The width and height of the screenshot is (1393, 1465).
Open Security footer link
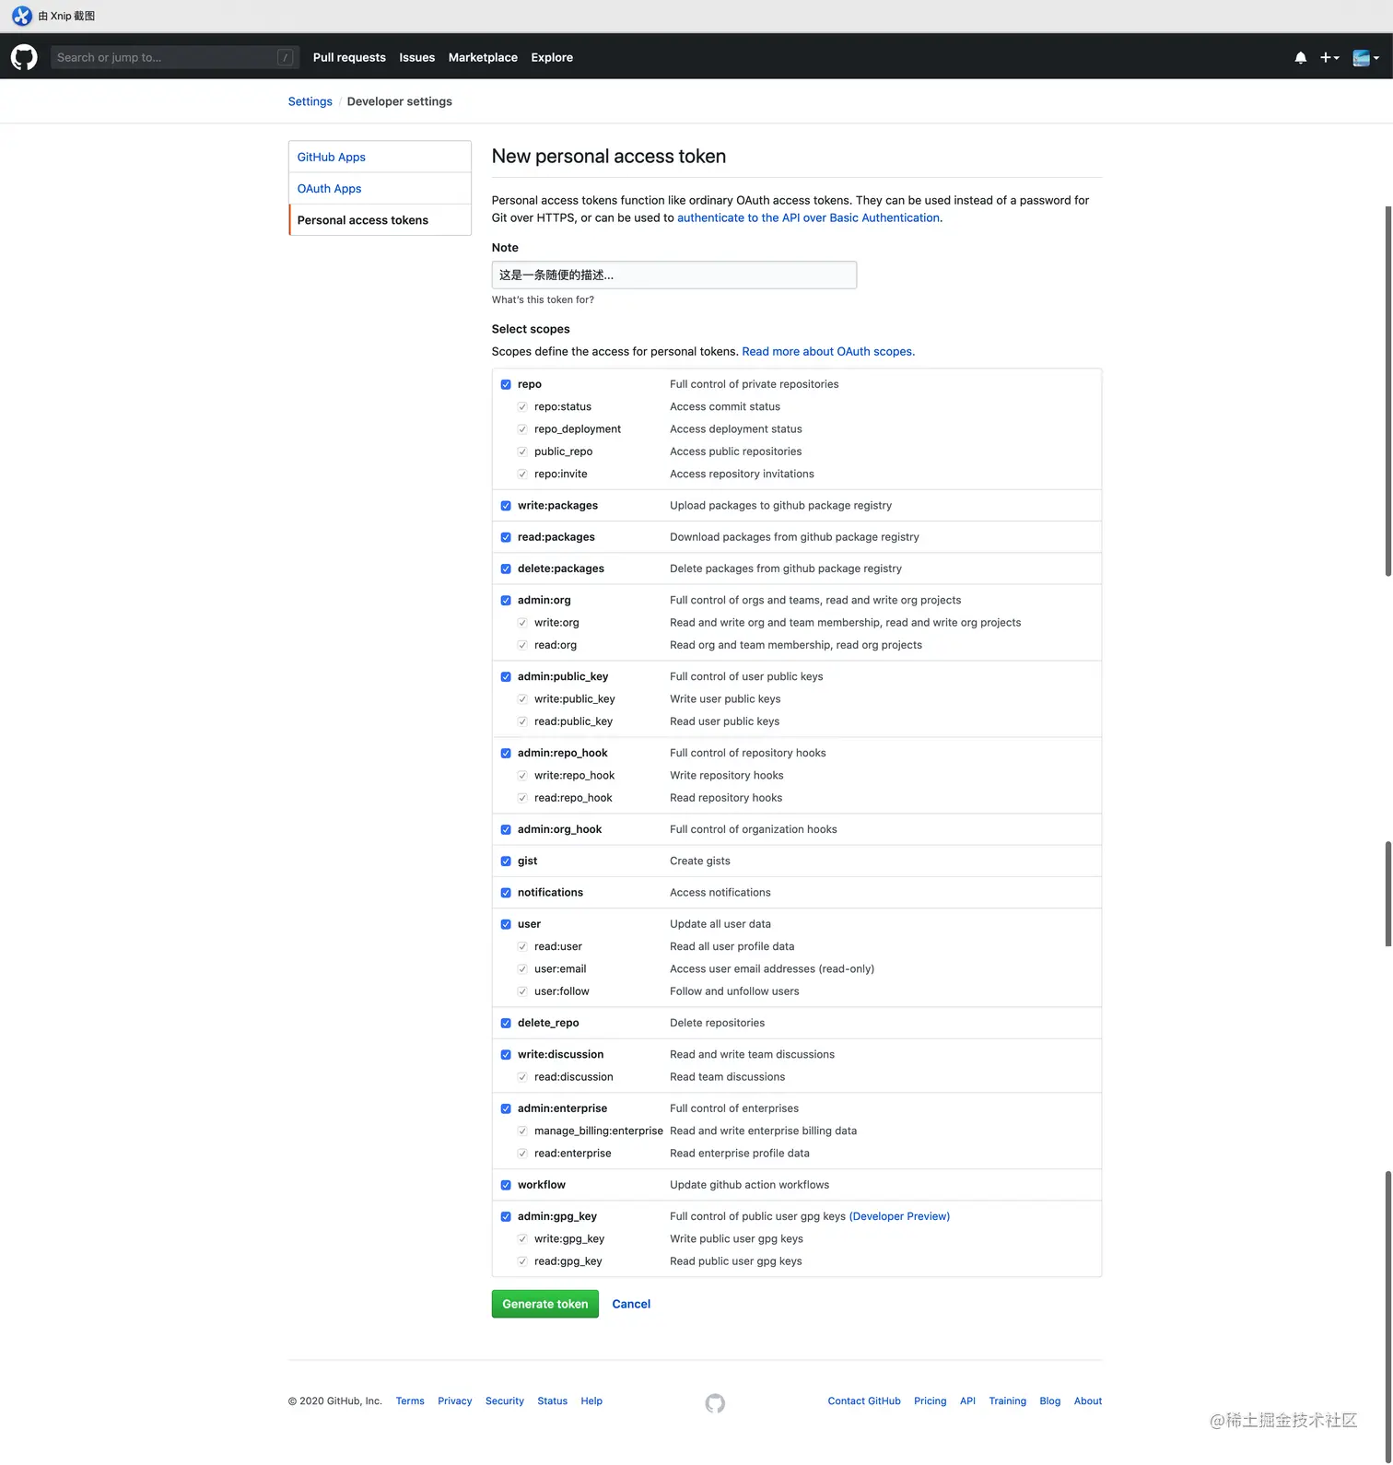[x=504, y=1401]
